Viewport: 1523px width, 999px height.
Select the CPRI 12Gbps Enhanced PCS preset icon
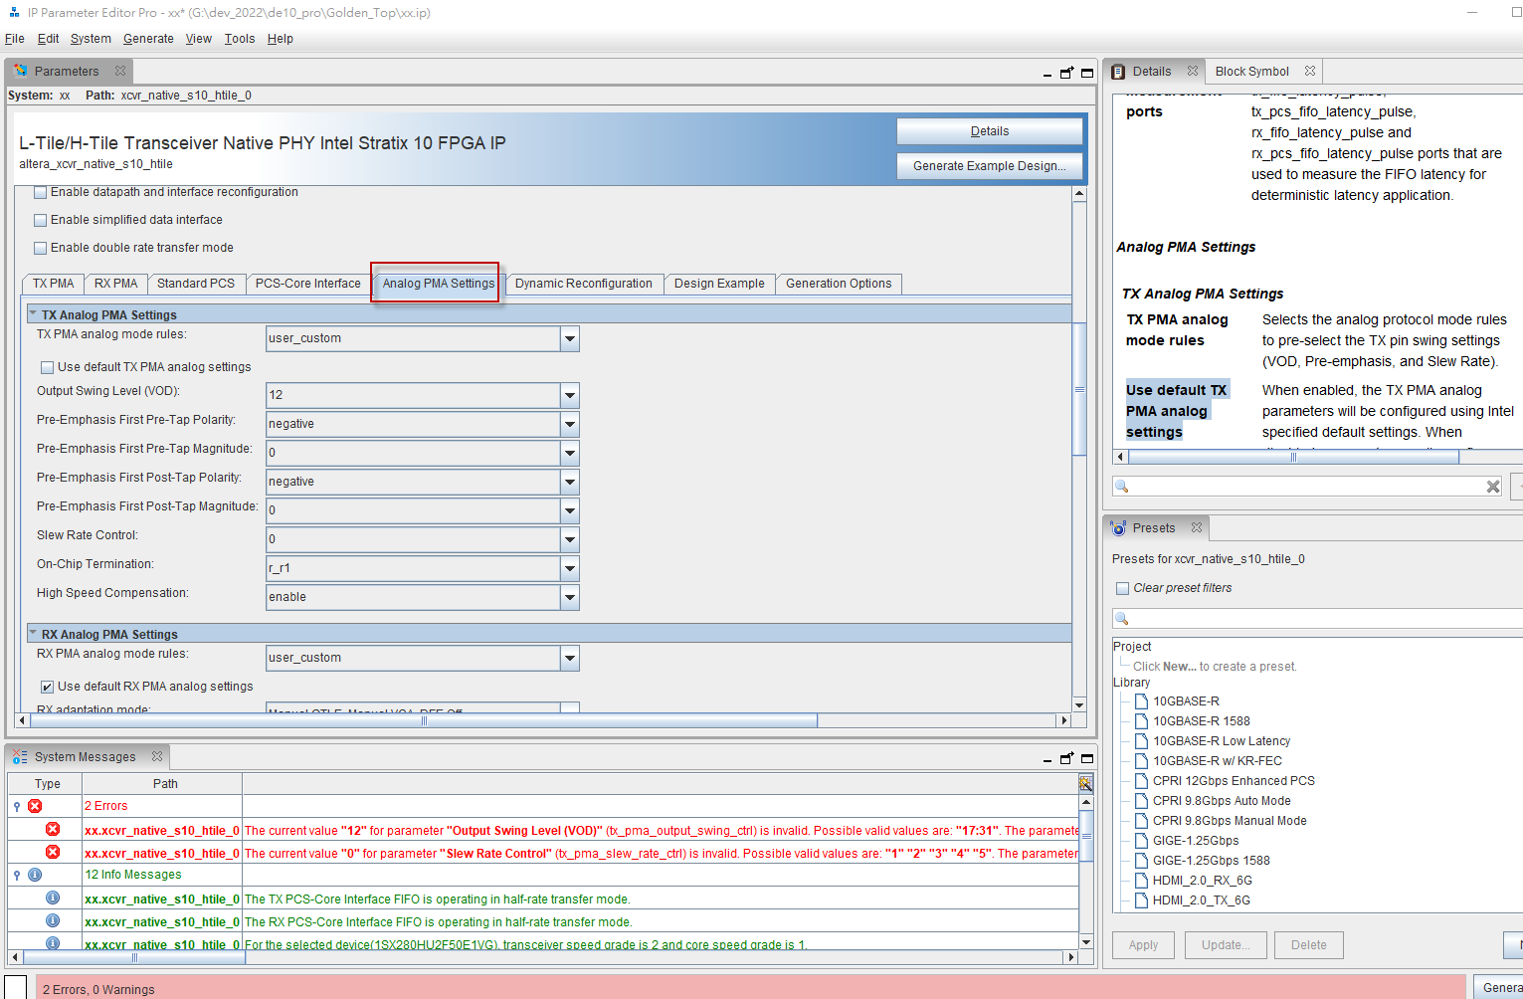coord(1142,781)
